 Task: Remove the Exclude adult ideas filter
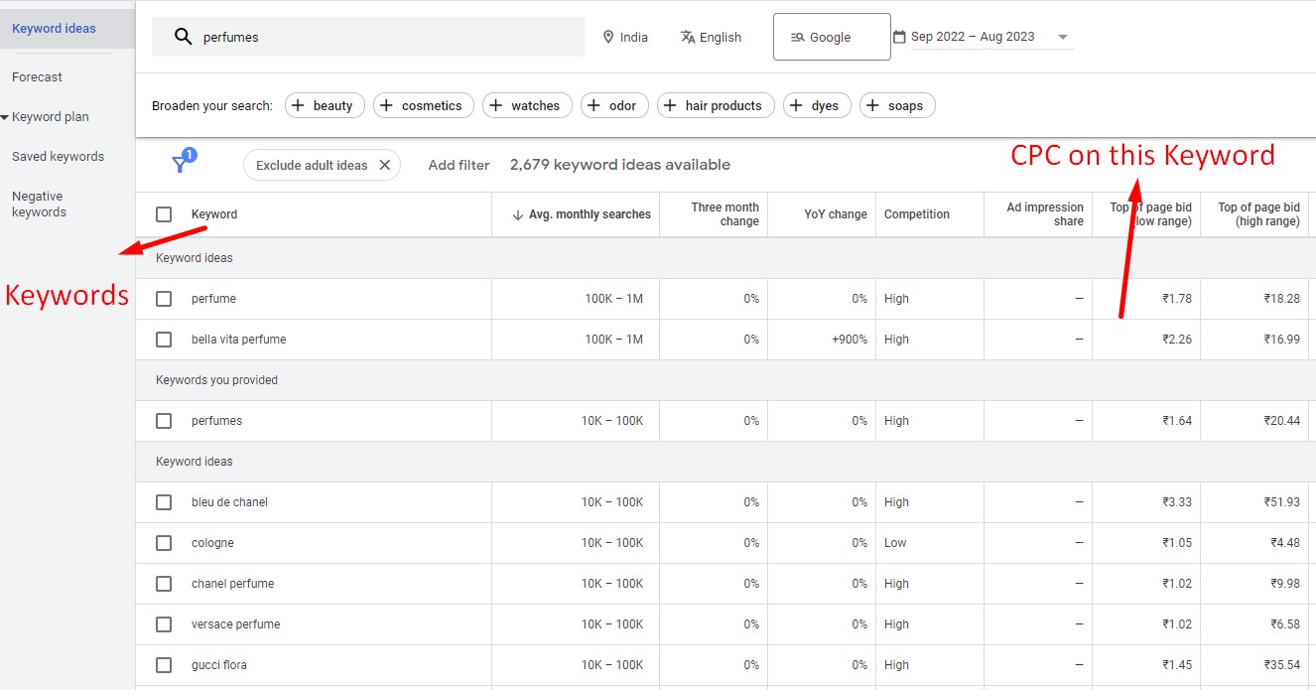click(385, 165)
